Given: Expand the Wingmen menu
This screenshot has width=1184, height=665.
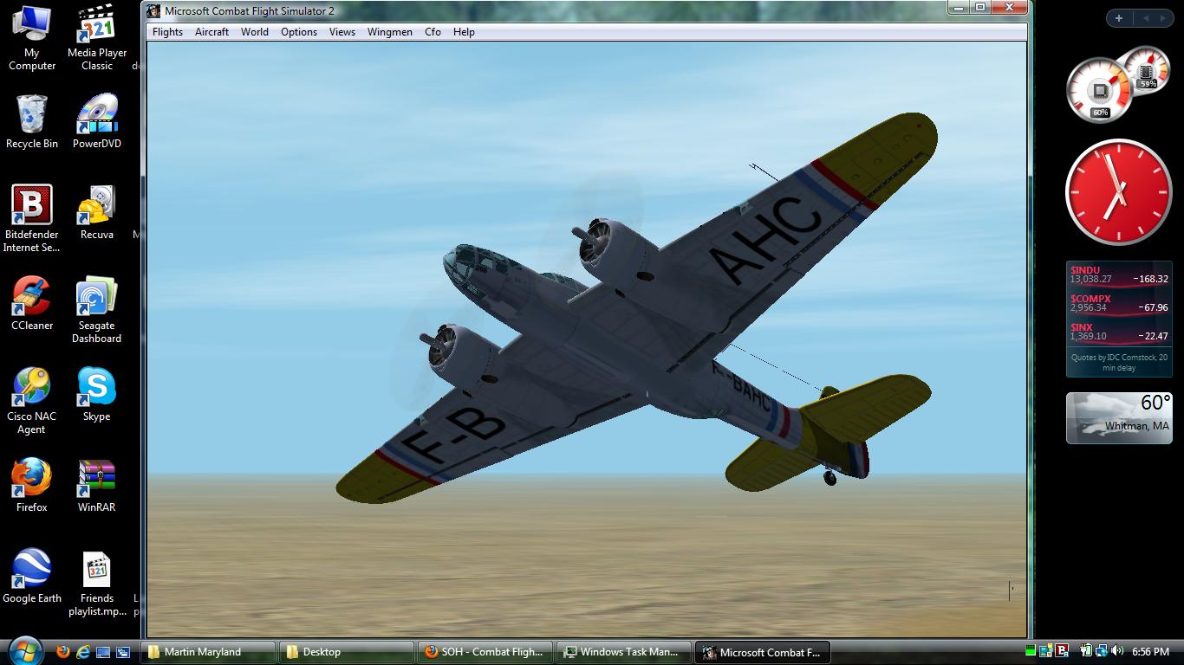Looking at the screenshot, I should pyautogui.click(x=389, y=32).
